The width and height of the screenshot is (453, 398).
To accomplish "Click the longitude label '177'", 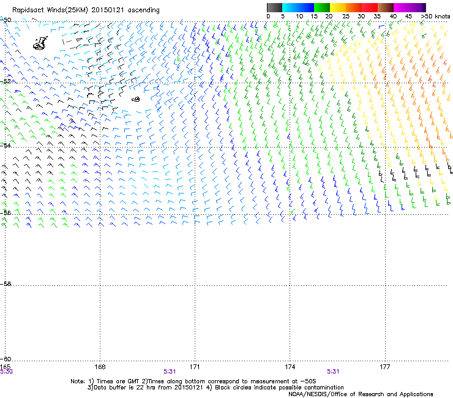I will coord(385,367).
